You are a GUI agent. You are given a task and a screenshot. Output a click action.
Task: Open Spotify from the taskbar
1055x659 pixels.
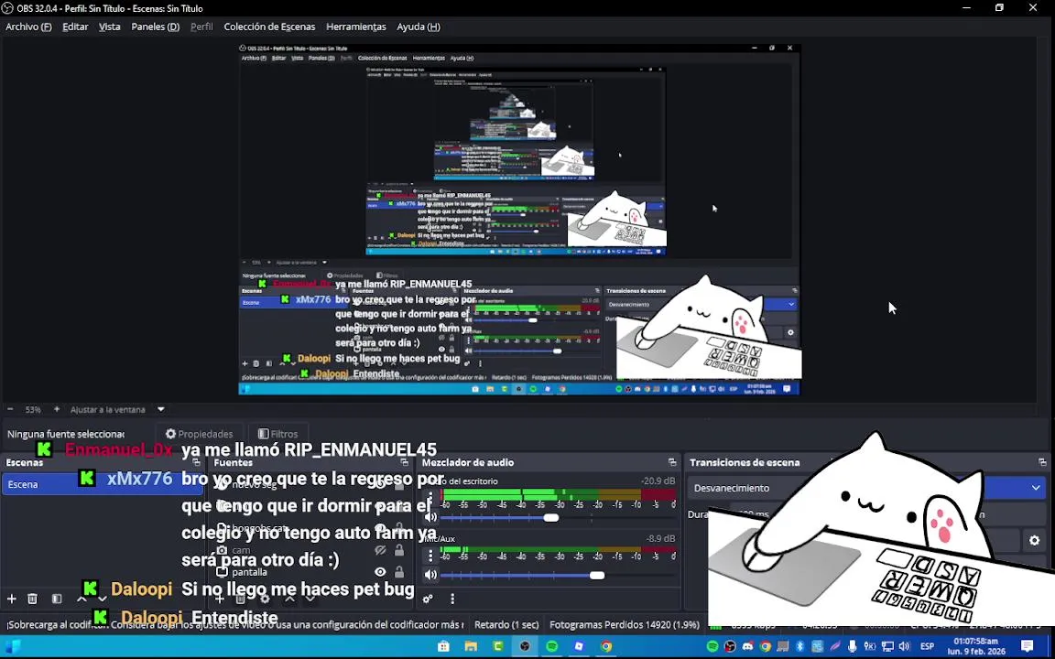551,646
